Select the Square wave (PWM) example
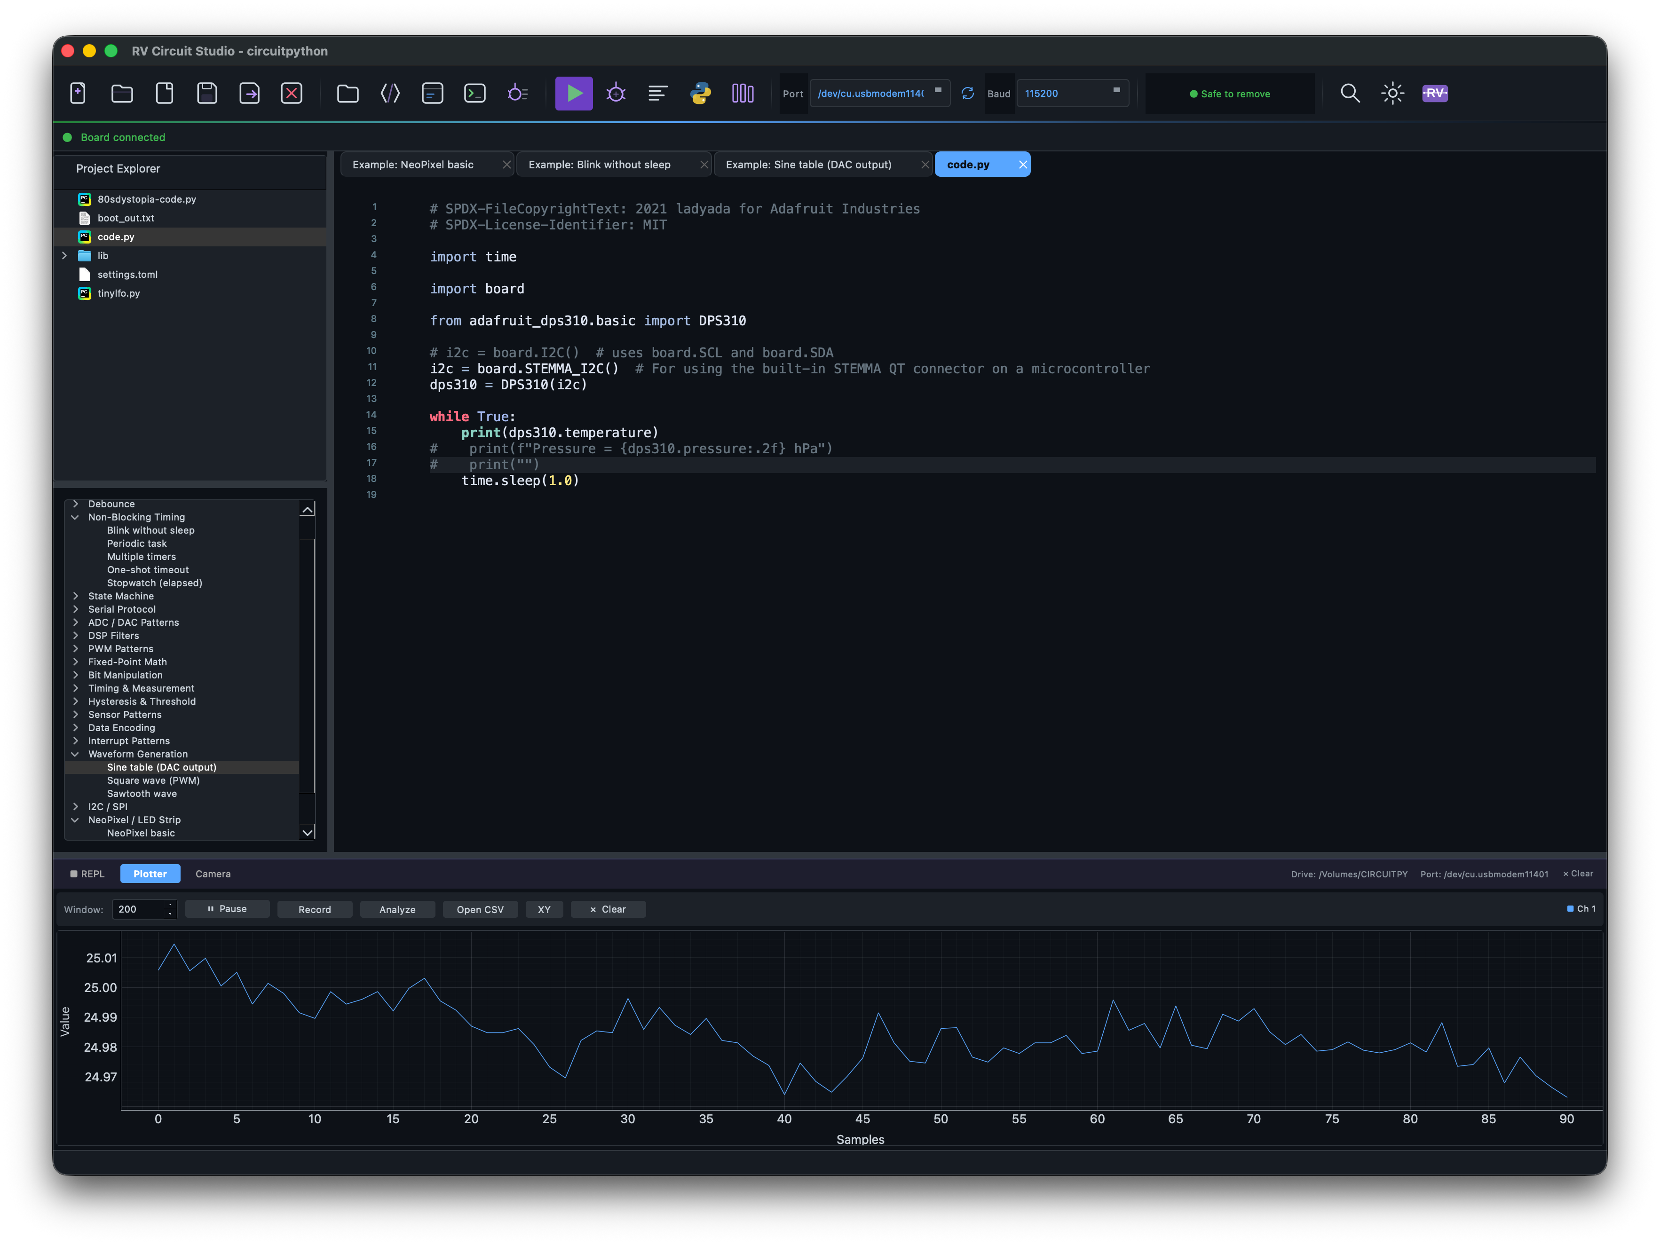The width and height of the screenshot is (1660, 1245). click(153, 780)
